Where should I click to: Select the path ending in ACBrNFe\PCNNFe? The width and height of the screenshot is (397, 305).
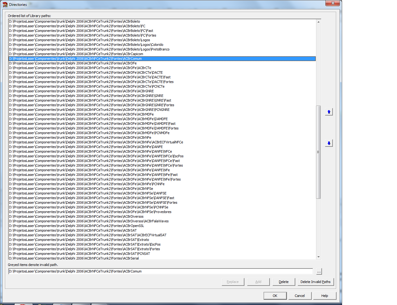(x=162, y=184)
